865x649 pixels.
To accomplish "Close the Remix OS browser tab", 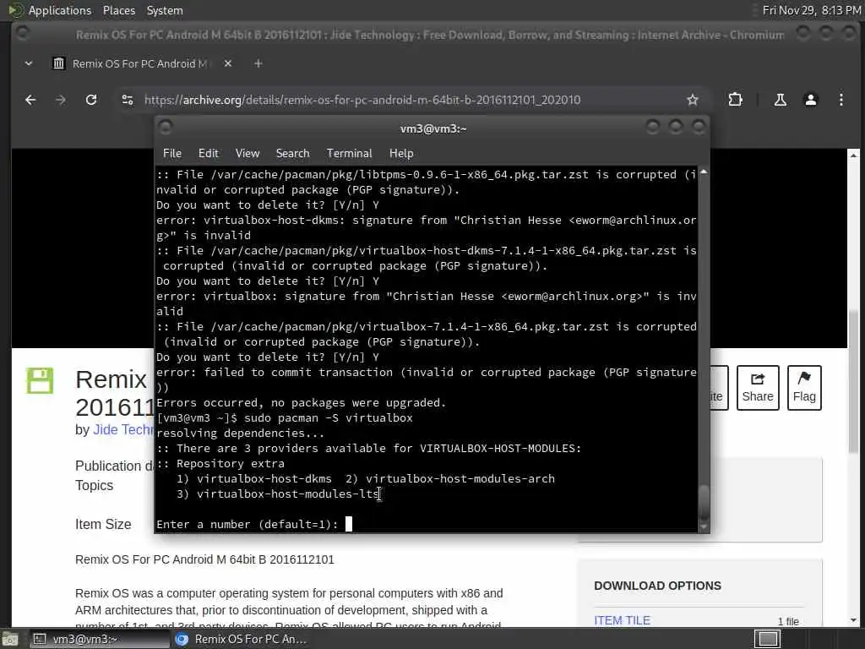I will [x=228, y=63].
